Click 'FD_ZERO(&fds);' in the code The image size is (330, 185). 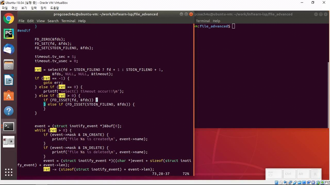(50, 39)
